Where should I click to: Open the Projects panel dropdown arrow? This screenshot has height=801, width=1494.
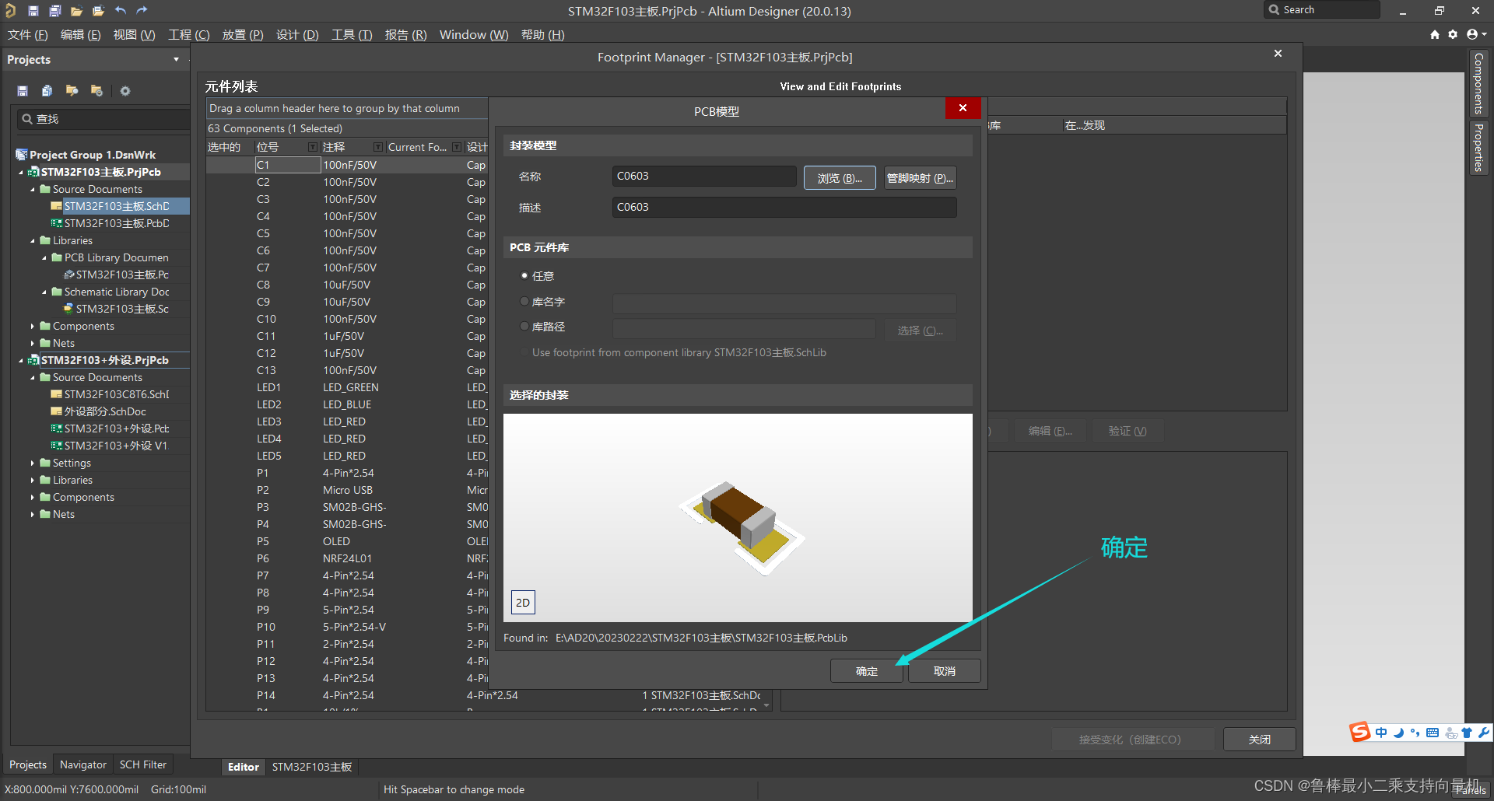(176, 60)
